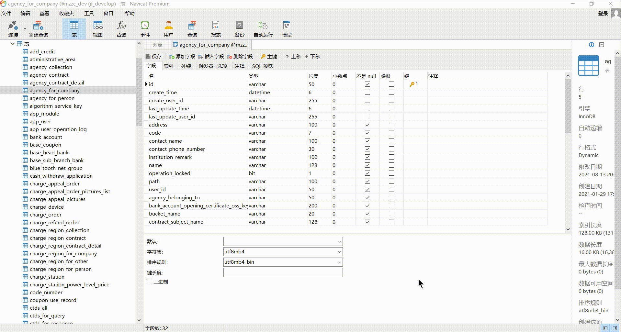Open the 字符集 charset dropdown

[339, 252]
